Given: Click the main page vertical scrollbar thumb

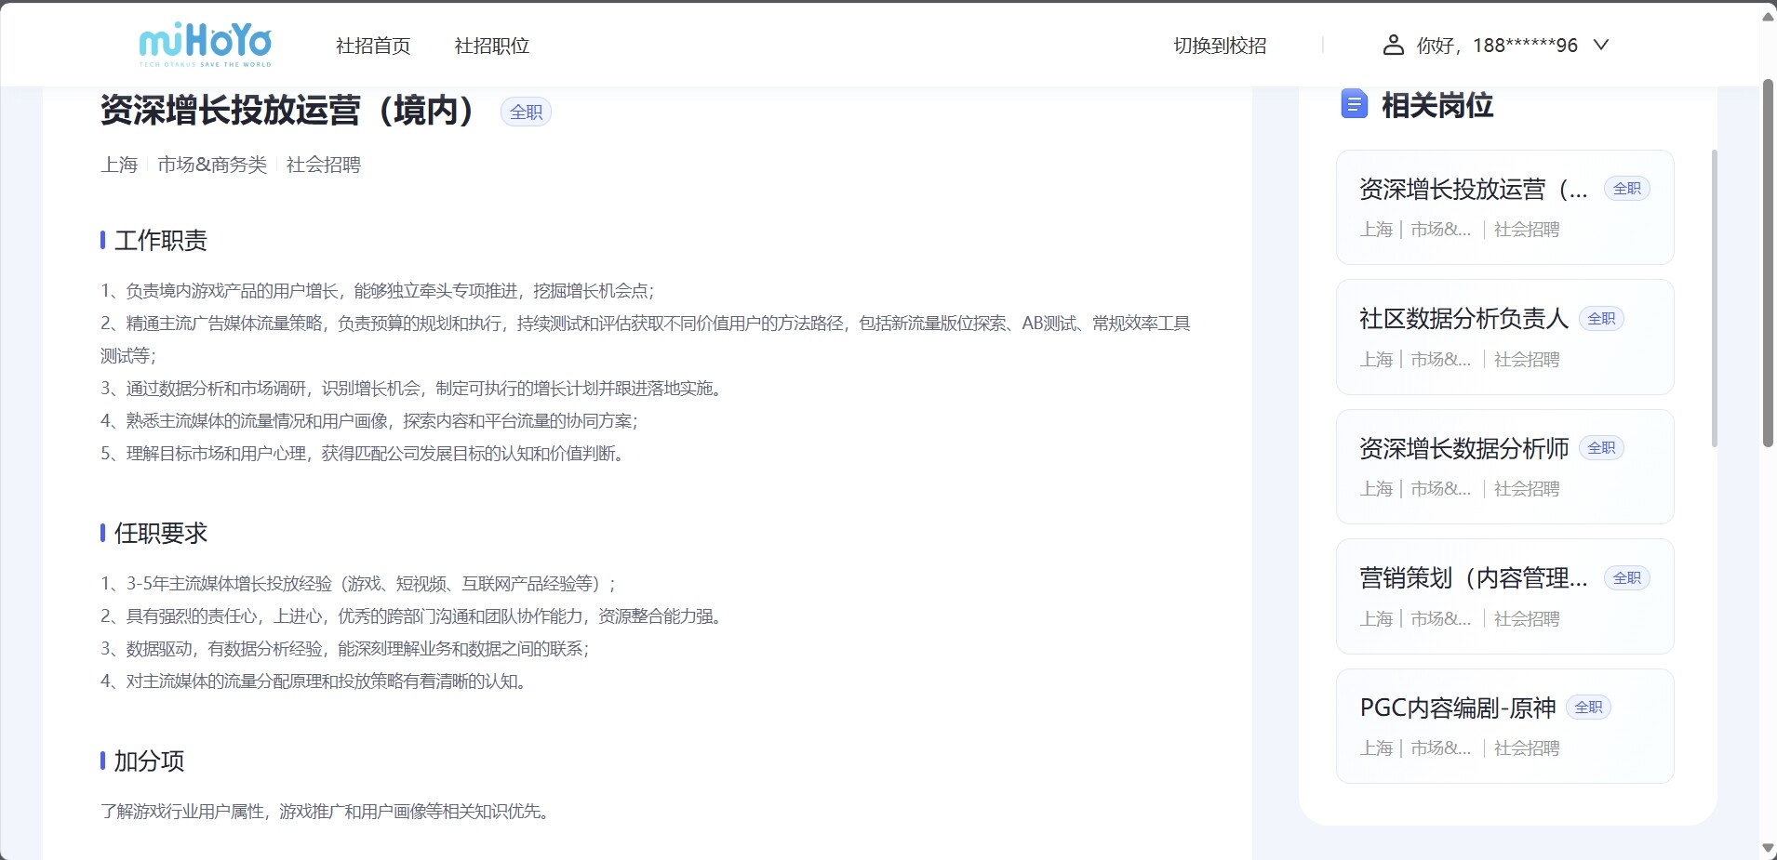Looking at the screenshot, I should coord(1768,260).
